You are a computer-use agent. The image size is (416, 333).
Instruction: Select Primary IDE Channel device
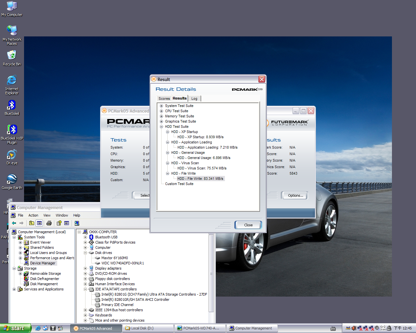[117, 305]
